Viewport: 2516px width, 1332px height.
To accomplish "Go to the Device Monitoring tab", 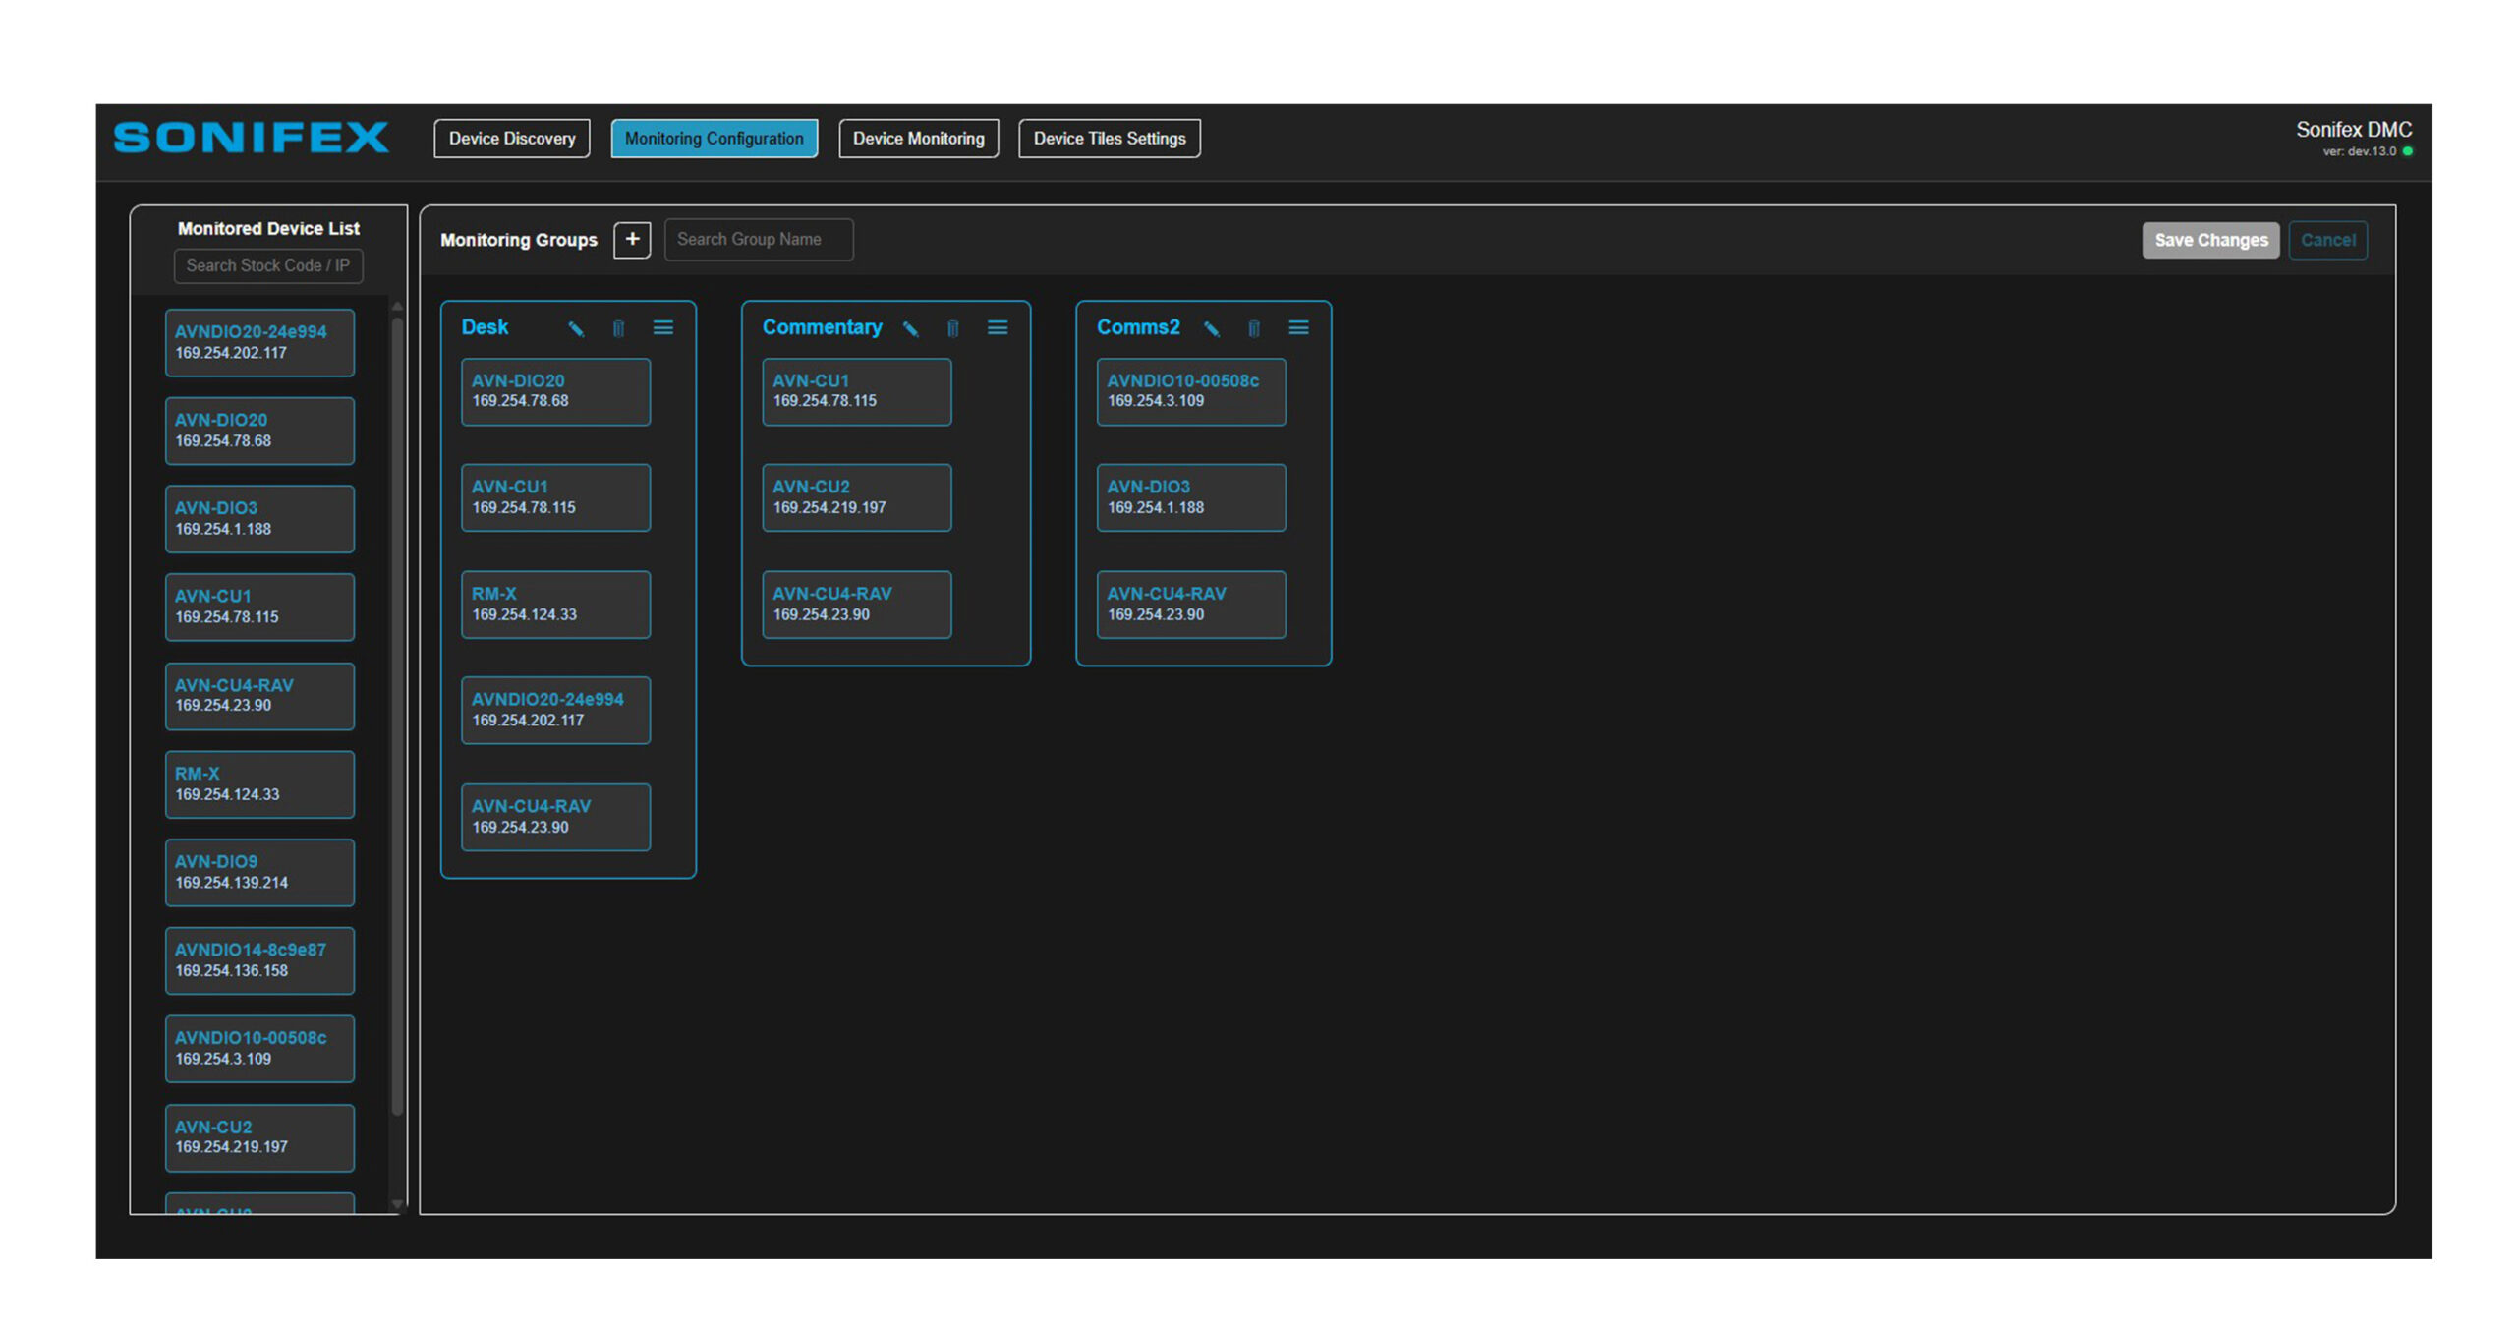I will [x=918, y=139].
